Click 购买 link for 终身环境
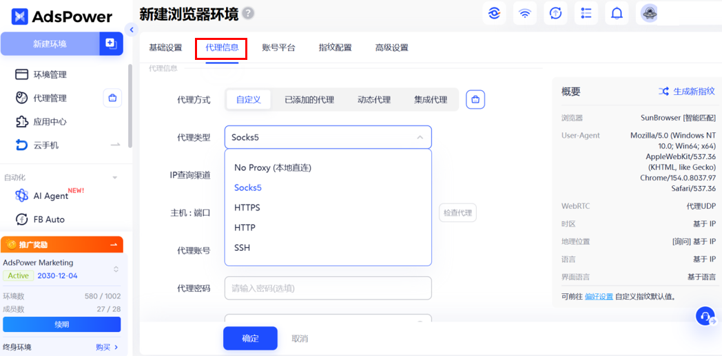The image size is (722, 356). 107,347
